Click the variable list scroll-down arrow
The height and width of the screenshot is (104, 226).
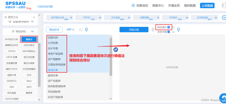[x=111, y=99]
